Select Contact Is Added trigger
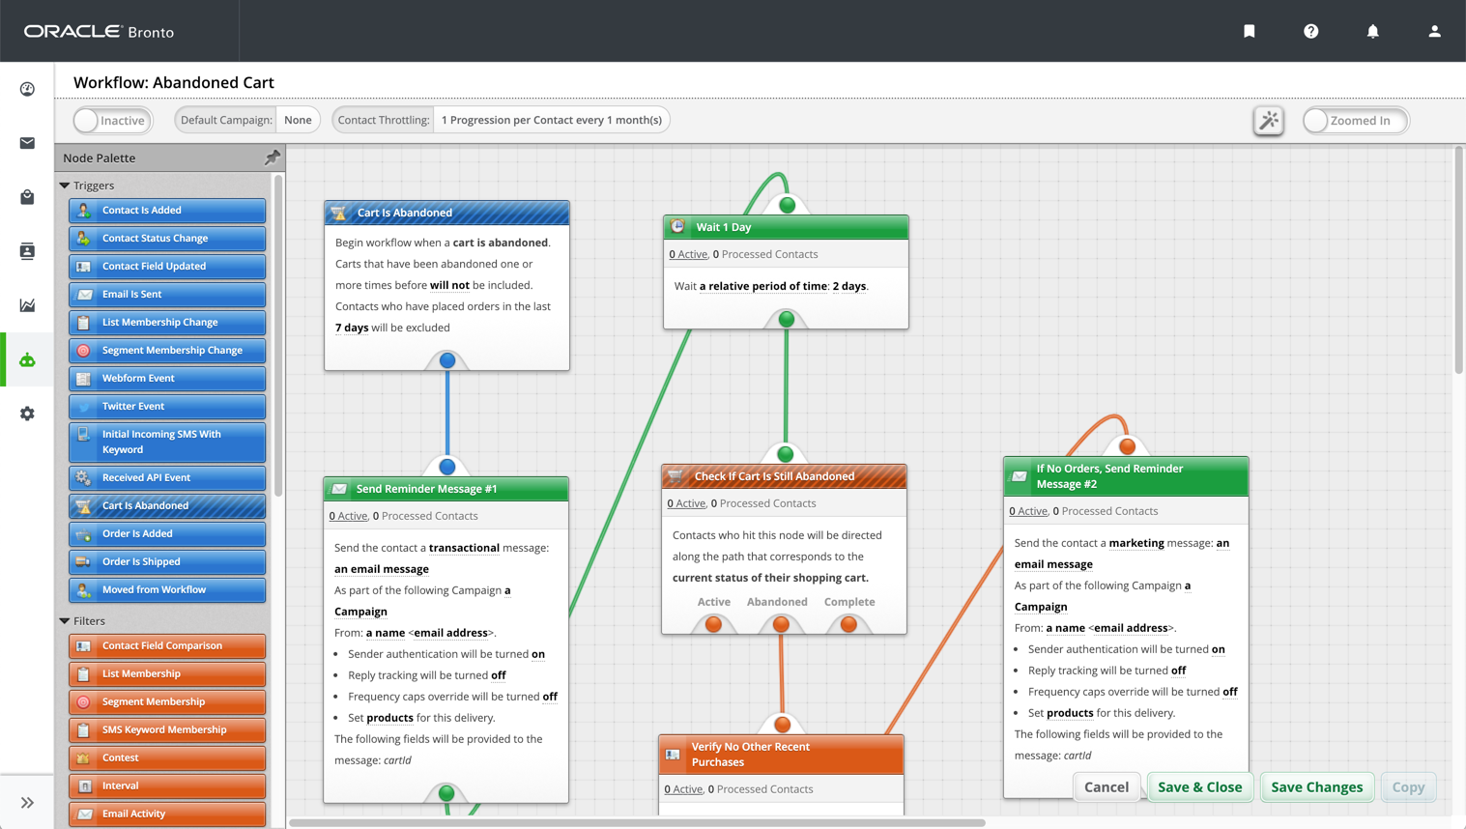This screenshot has width=1466, height=829. pyautogui.click(x=167, y=210)
